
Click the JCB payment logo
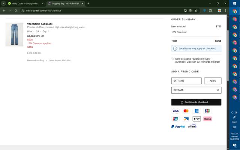click(207, 111)
